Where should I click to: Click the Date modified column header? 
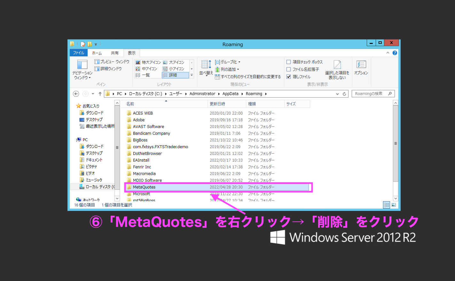point(217,104)
